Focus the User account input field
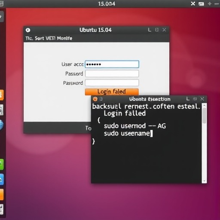Image resolution: width=220 pixels, height=220 pixels. [x=112, y=64]
